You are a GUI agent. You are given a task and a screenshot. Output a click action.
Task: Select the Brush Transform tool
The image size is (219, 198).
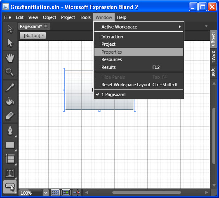click(x=10, y=115)
